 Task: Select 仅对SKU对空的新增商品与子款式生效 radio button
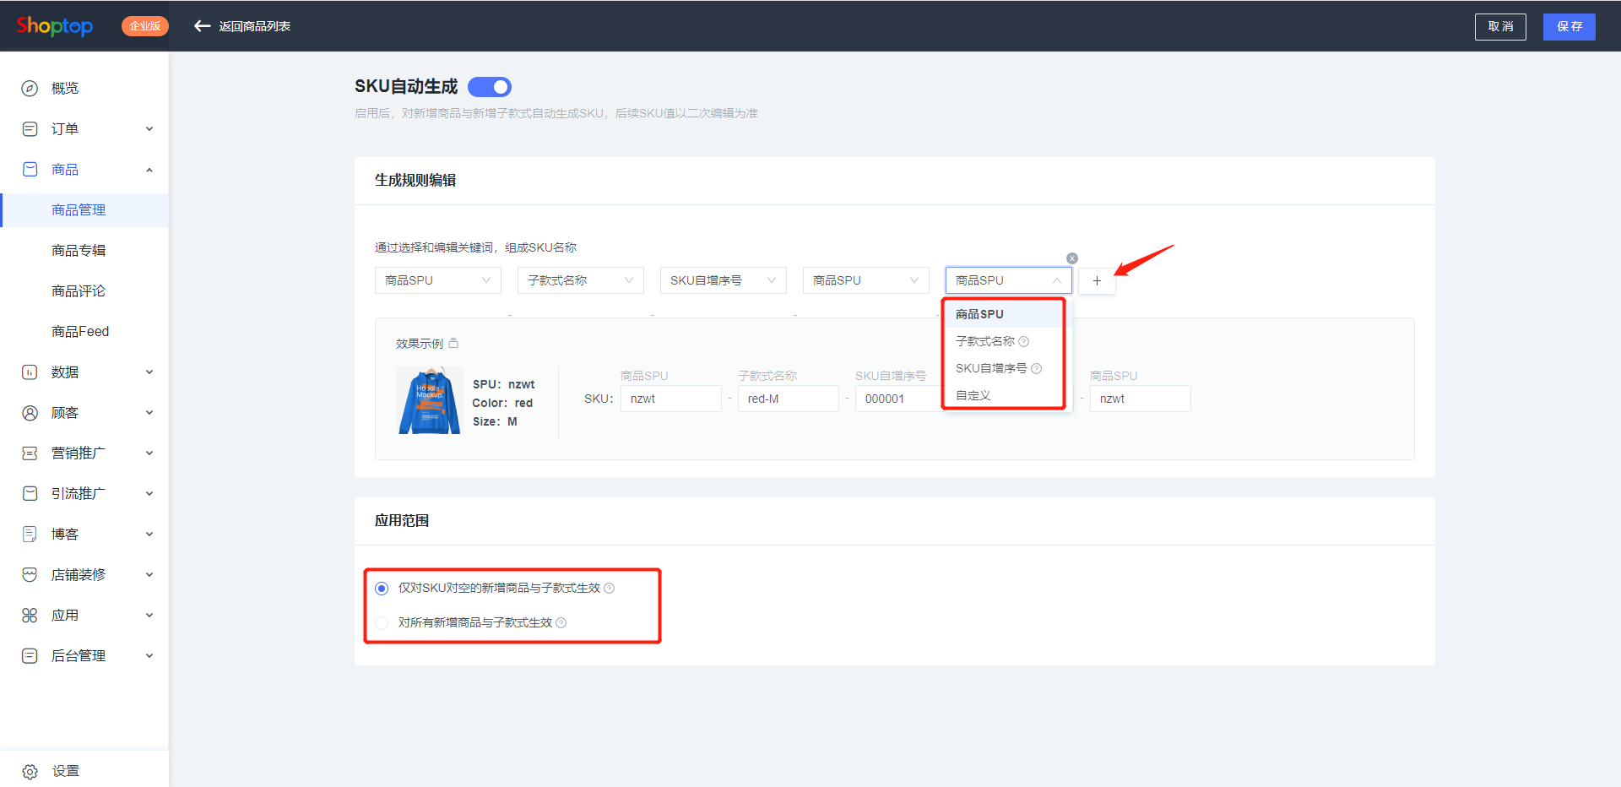pos(382,589)
